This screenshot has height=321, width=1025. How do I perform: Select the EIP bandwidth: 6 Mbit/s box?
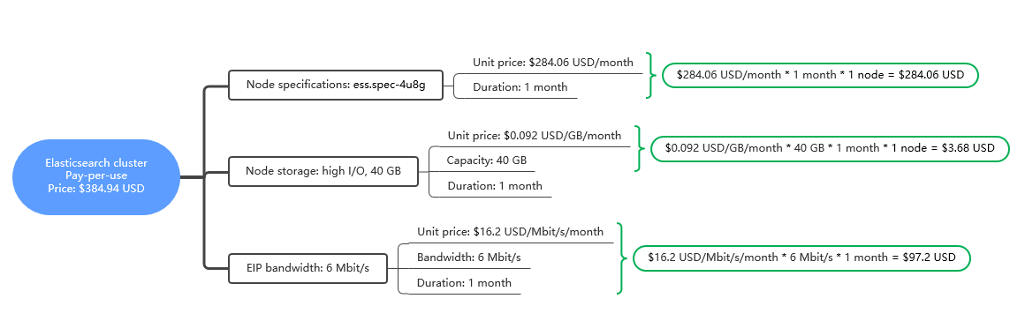[307, 268]
